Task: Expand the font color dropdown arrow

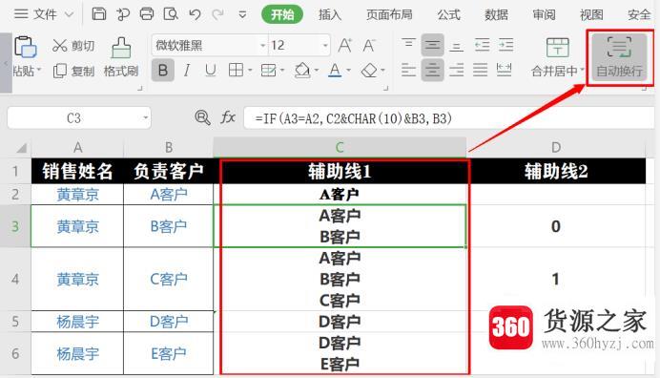Action: tap(348, 70)
